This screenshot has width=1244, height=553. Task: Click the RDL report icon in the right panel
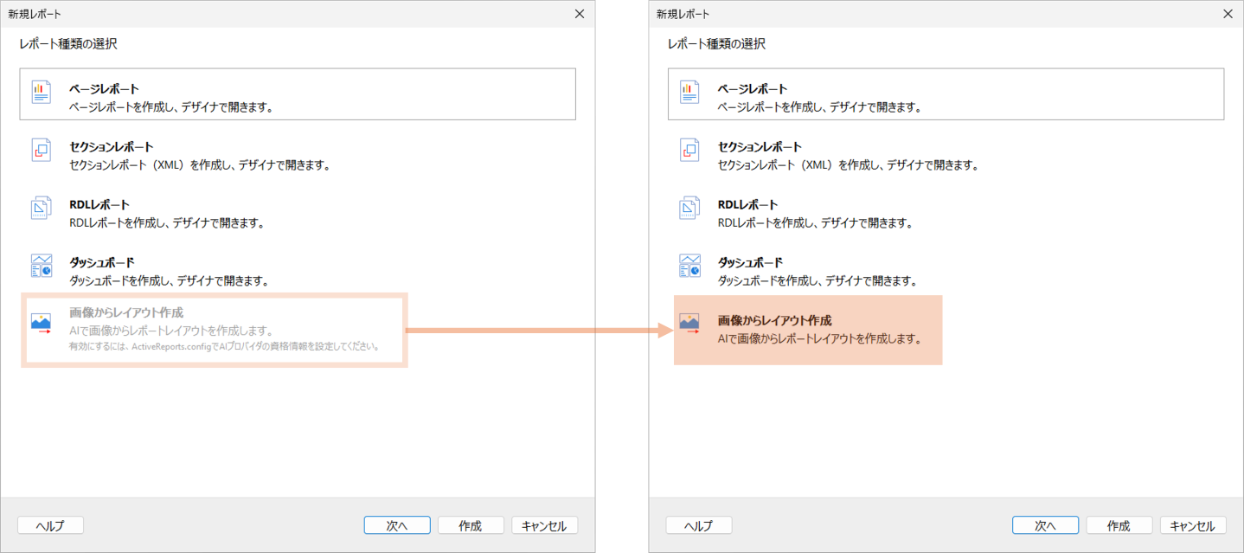pos(689,206)
